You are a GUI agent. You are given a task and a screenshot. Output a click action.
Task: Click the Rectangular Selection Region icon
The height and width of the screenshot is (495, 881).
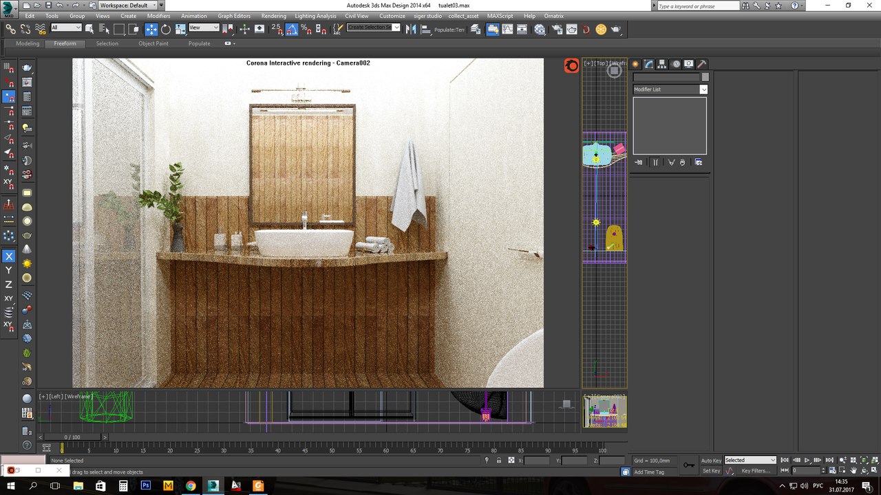[119, 29]
